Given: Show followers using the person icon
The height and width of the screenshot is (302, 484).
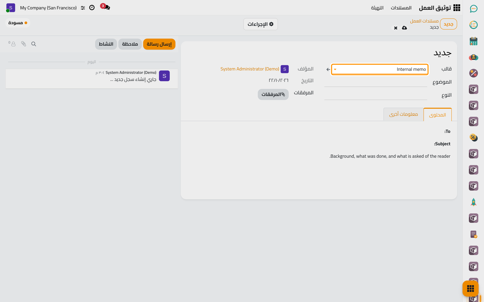Looking at the screenshot, I should [x=12, y=44].
